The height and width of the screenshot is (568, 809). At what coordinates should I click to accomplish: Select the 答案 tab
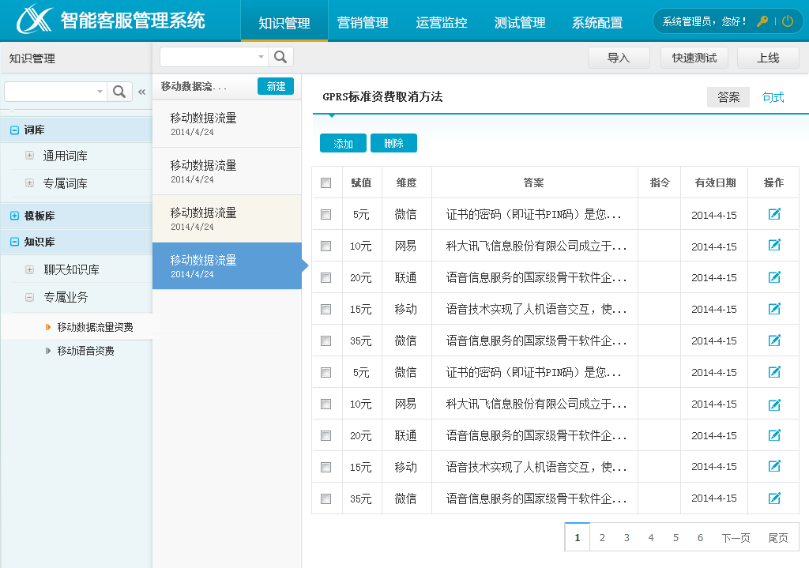click(x=728, y=97)
